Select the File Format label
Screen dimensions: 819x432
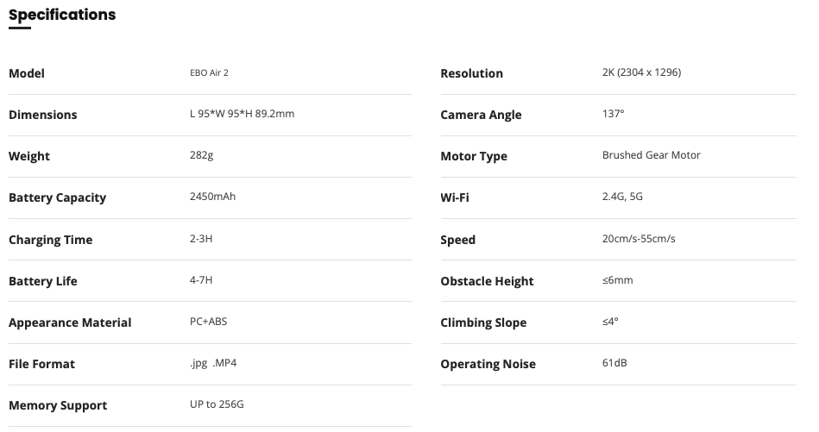(x=41, y=364)
